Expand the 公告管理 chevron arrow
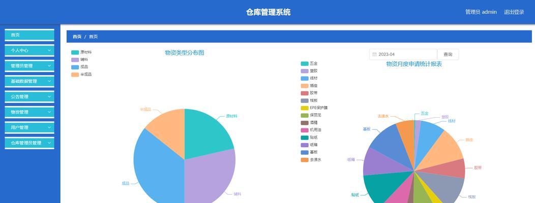535x203 pixels. [x=49, y=97]
